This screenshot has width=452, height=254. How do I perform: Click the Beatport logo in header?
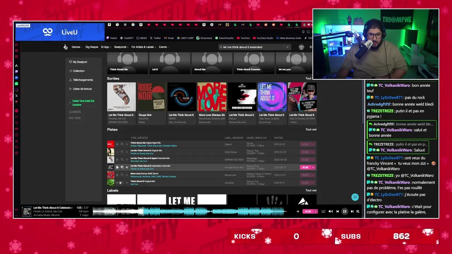[65, 47]
